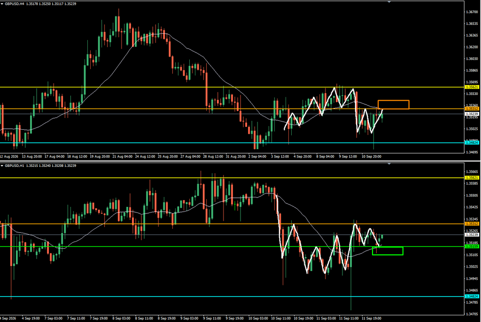The width and height of the screenshot is (481, 322).
Task: Click the orange 1.35312 label on H1 chart
Action: click(472, 224)
